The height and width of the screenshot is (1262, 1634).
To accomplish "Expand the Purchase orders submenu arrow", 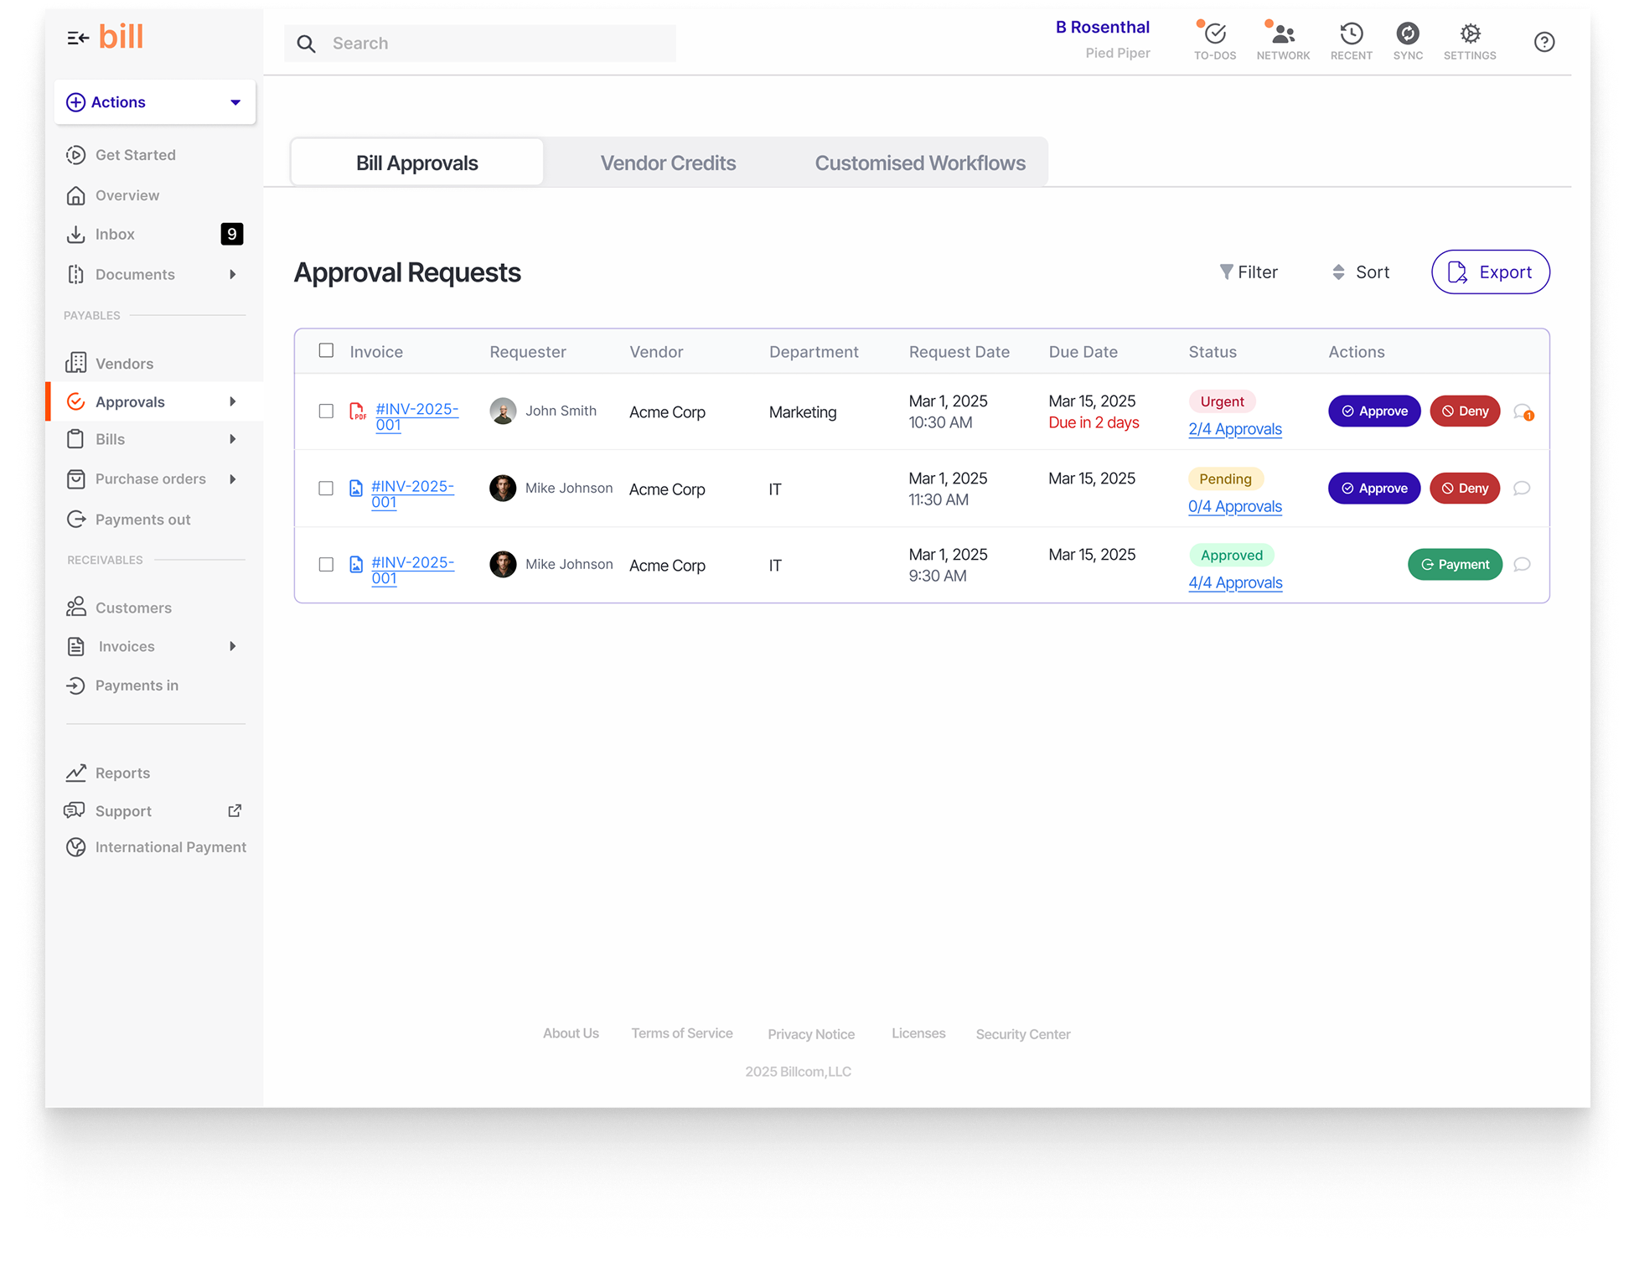I will point(233,479).
